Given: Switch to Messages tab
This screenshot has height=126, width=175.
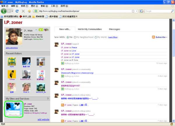Looking at the screenshot, I should tap(114, 29).
